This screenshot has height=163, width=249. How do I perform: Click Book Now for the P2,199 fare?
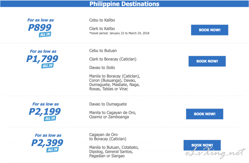coord(204,114)
